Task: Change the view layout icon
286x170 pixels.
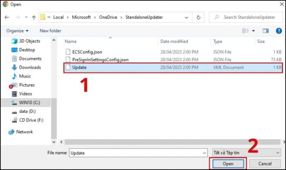Action: click(x=245, y=31)
